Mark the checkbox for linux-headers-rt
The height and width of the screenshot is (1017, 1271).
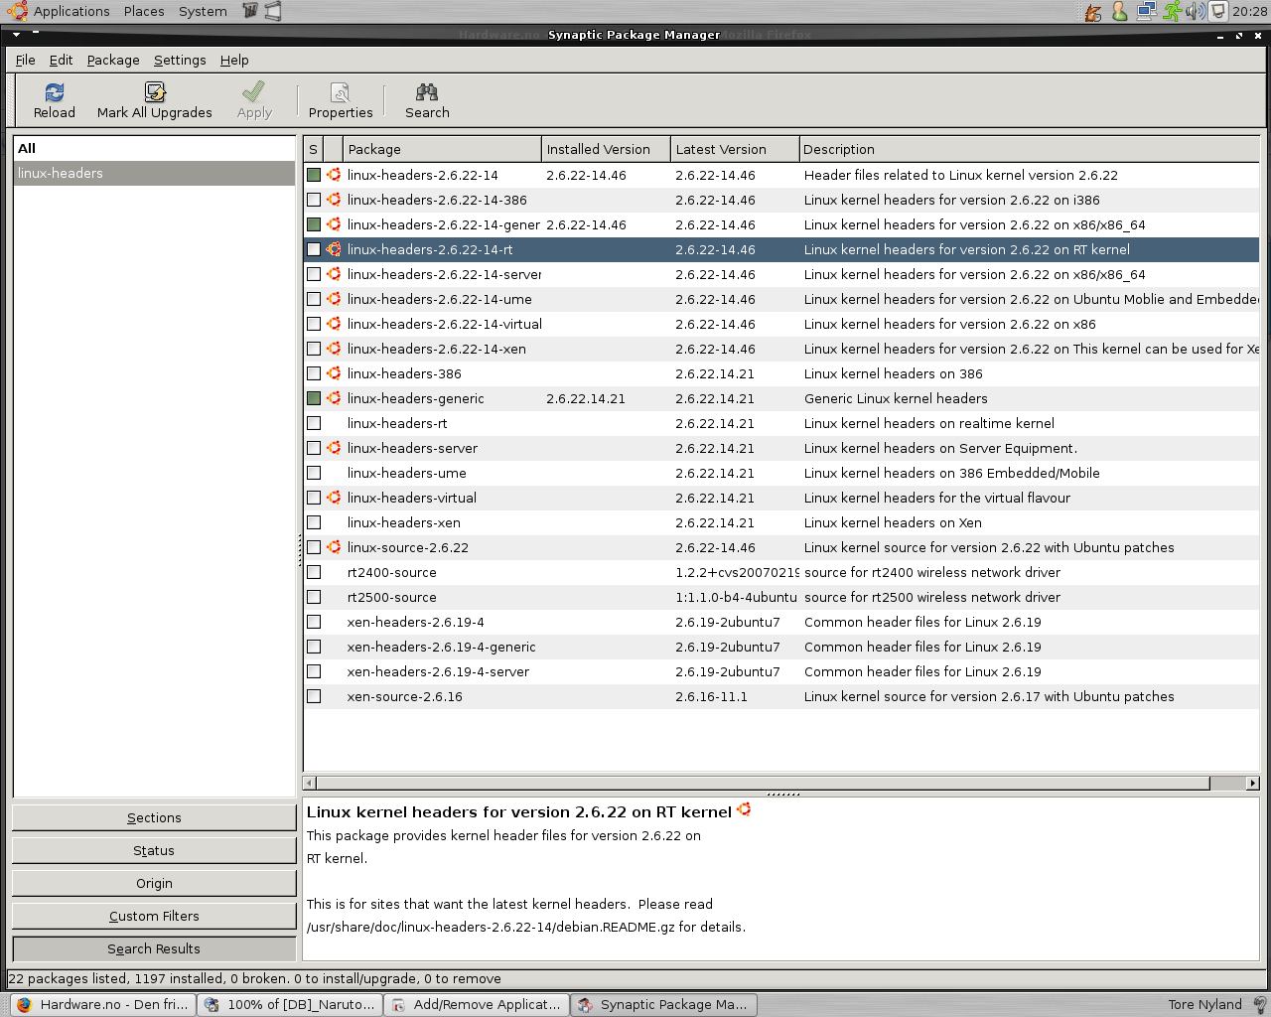click(x=314, y=423)
